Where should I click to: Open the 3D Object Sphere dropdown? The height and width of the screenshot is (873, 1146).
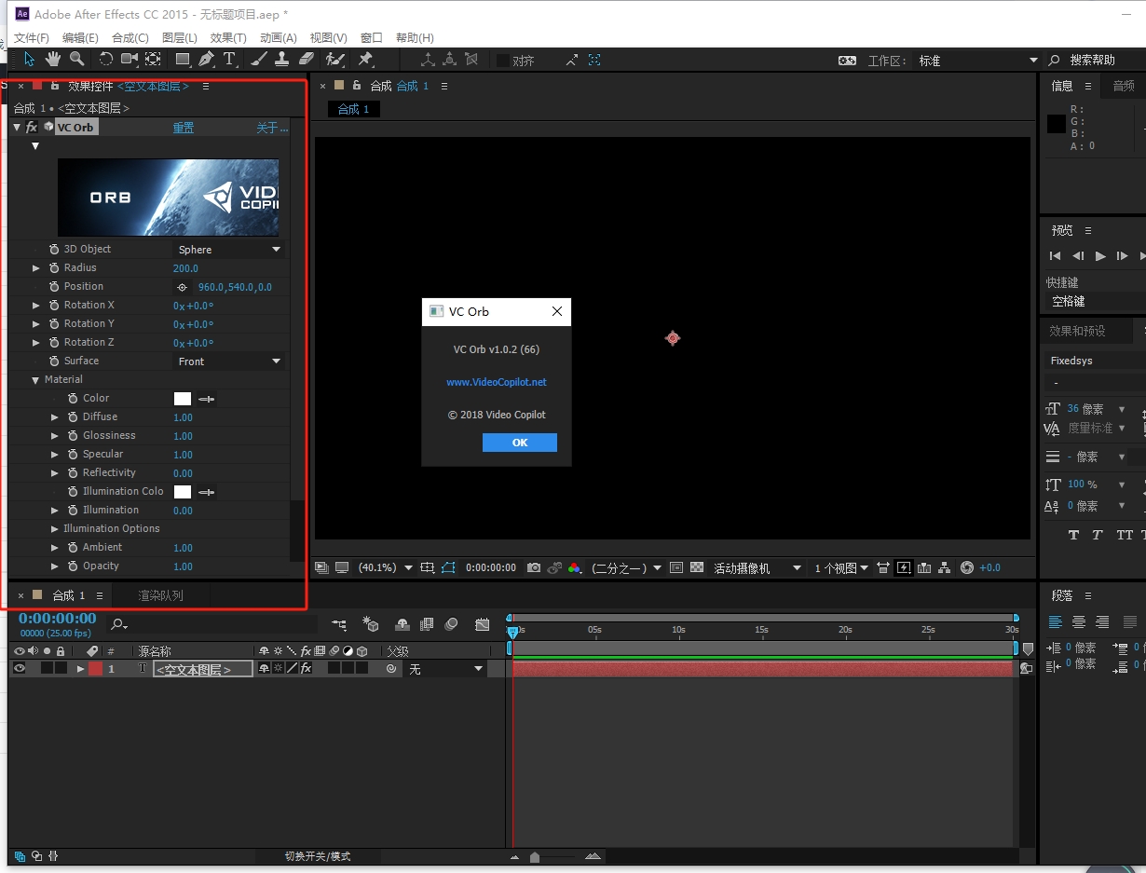(x=229, y=250)
